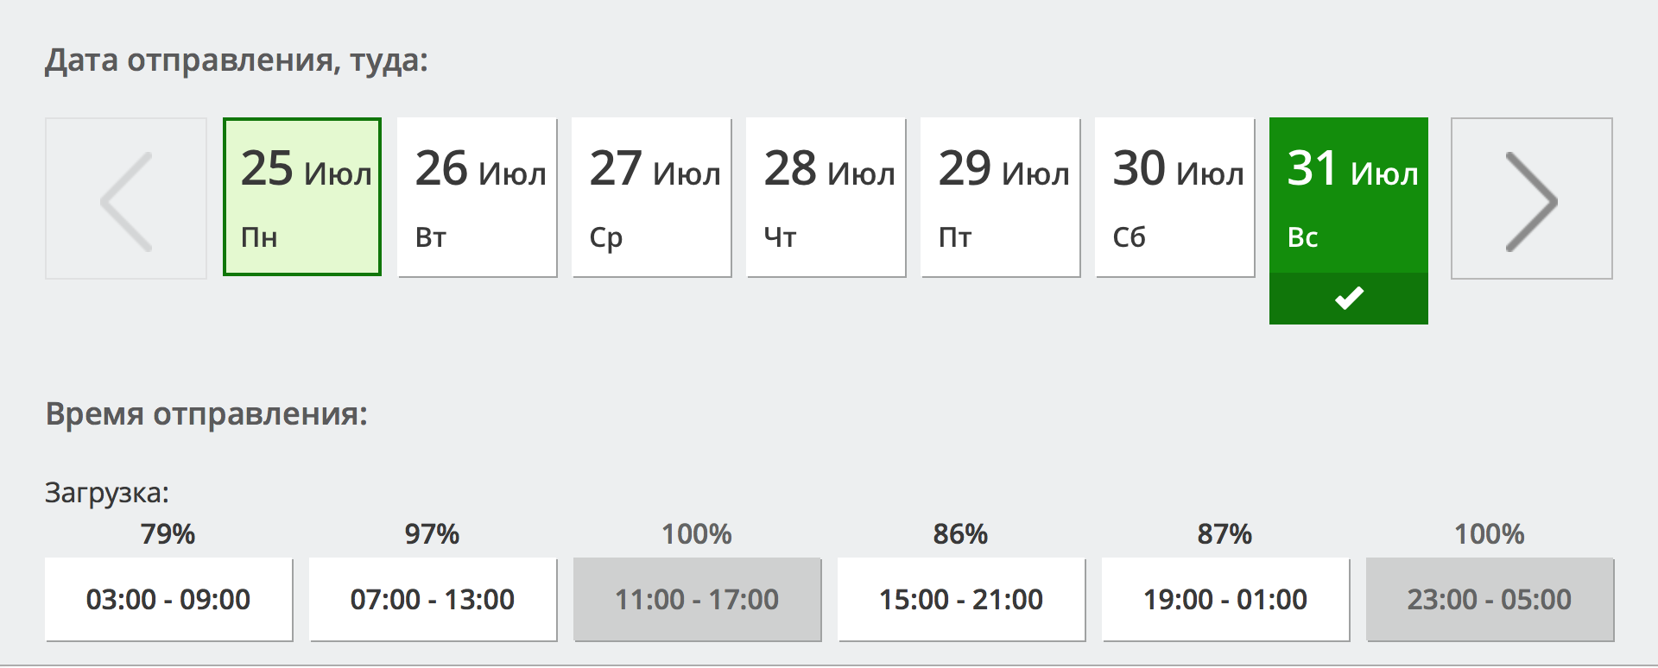Click the disabled 23:00 - 05:00 slot
Screen dimensions: 1658x668
pyautogui.click(x=1490, y=599)
